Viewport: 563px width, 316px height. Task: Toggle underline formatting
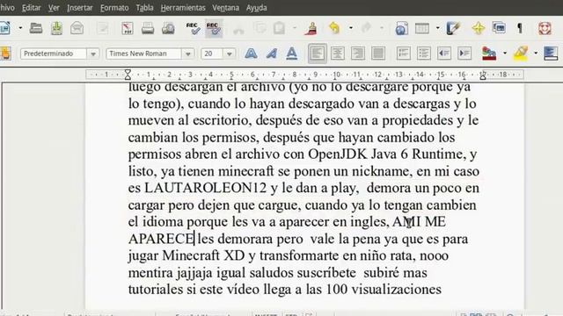click(291, 54)
